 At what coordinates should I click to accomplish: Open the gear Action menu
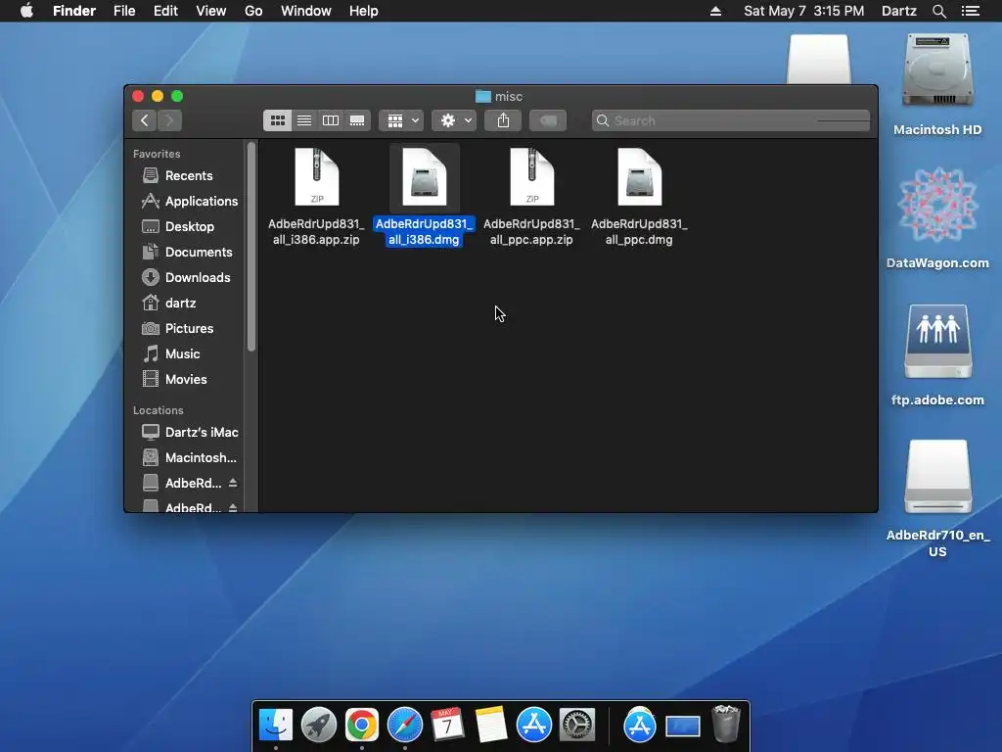point(454,120)
